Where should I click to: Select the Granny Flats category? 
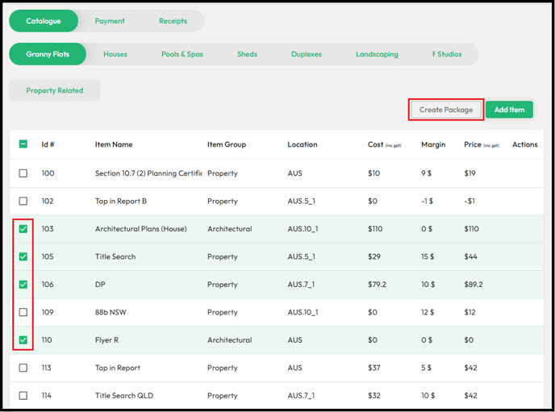(48, 54)
